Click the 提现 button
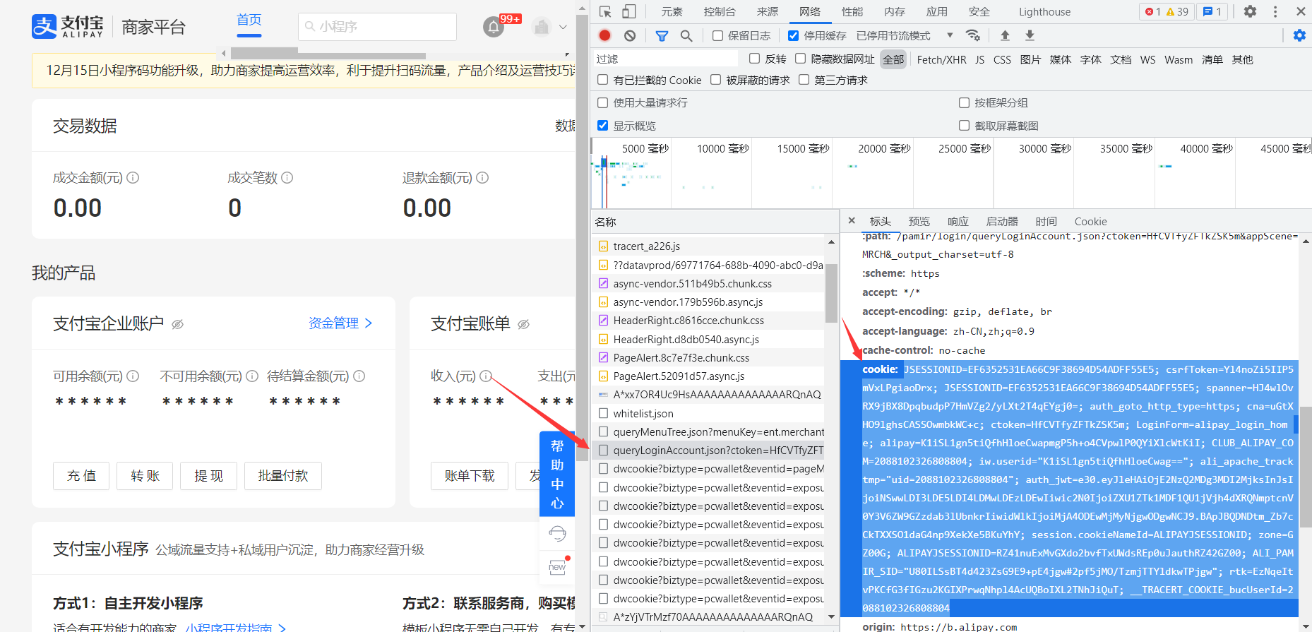This screenshot has height=632, width=1312. 208,476
